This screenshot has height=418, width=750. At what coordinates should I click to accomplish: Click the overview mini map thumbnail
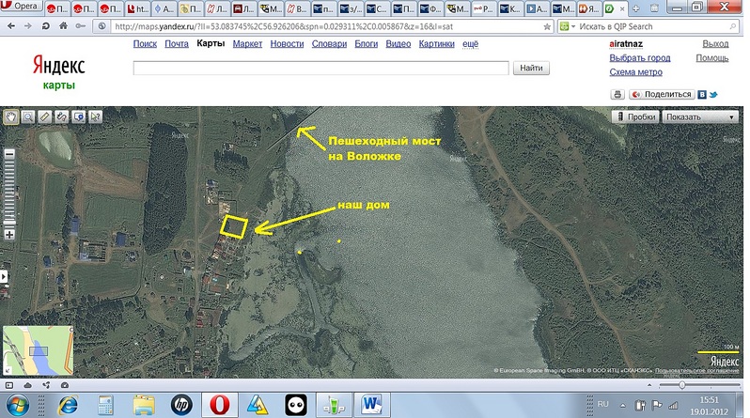pos(39,350)
